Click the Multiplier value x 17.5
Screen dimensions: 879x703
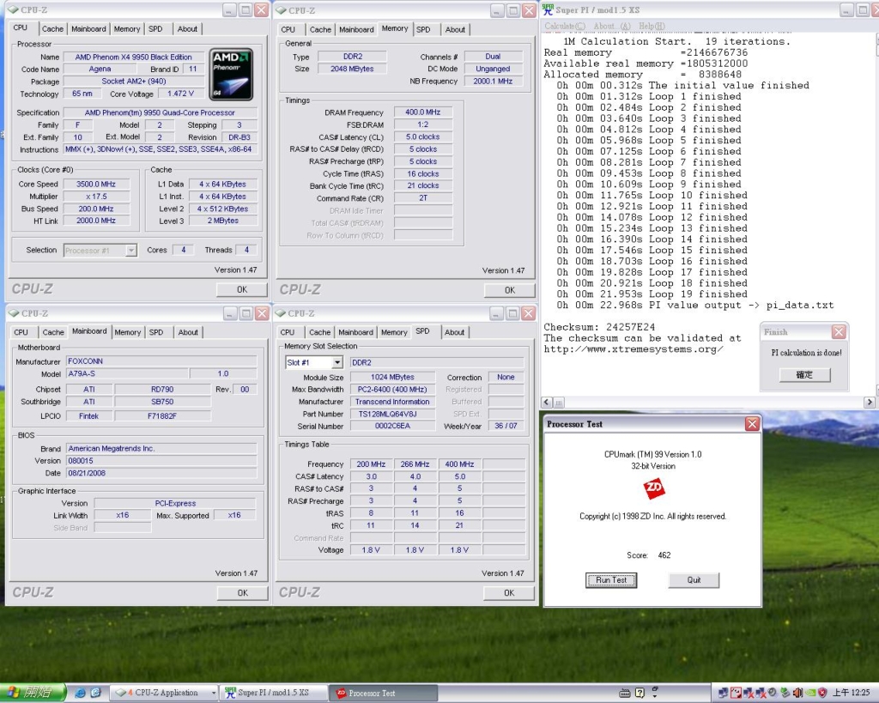[96, 197]
